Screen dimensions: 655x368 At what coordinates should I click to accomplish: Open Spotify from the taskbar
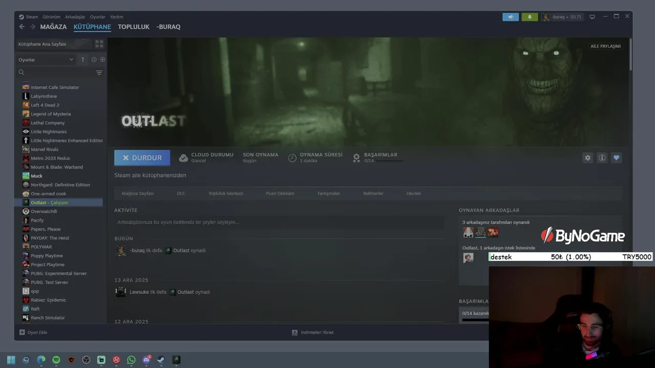click(x=56, y=360)
